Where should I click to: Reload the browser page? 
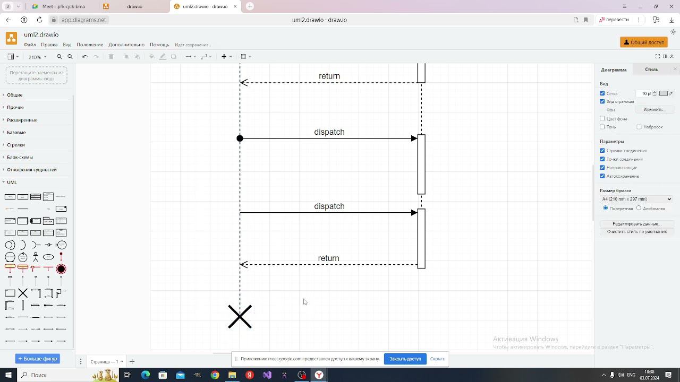coord(39,20)
